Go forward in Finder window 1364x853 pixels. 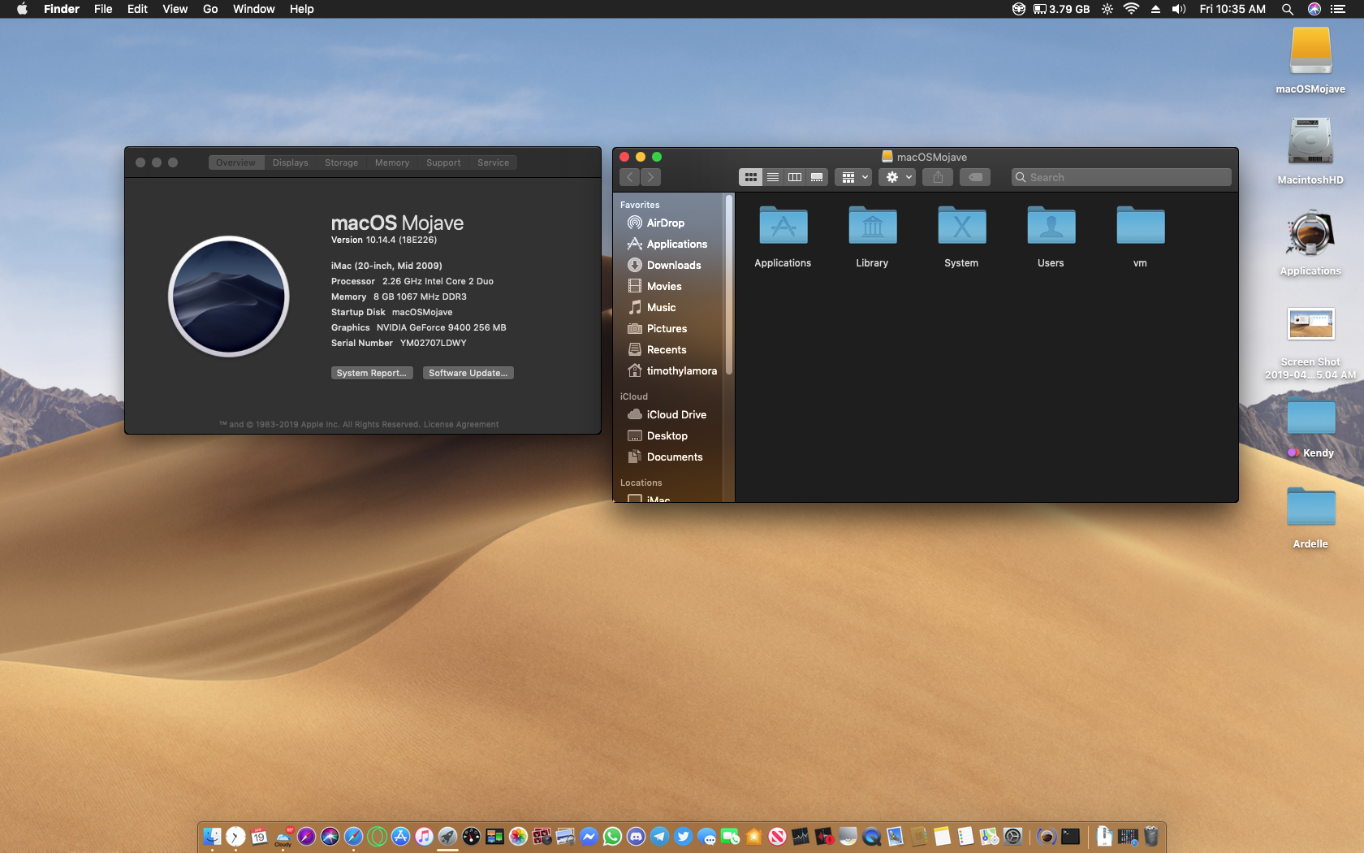pos(650,177)
